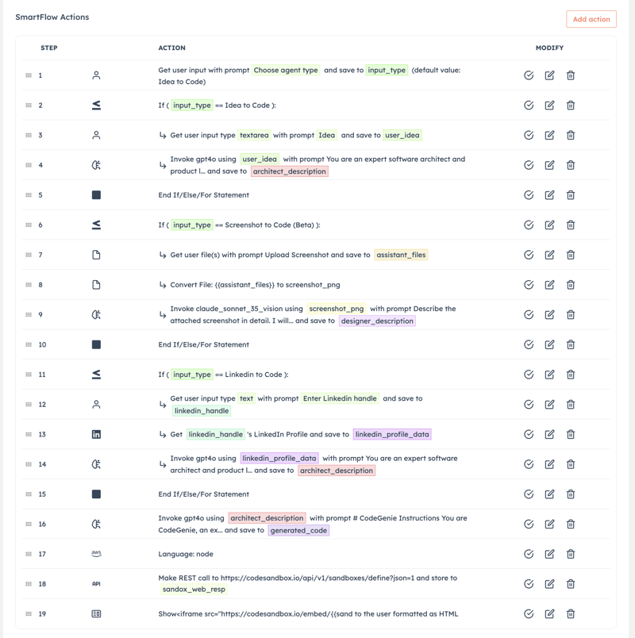Delete step 4 gpt4o invoke action
Image resolution: width=635 pixels, height=638 pixels.
pyautogui.click(x=571, y=165)
